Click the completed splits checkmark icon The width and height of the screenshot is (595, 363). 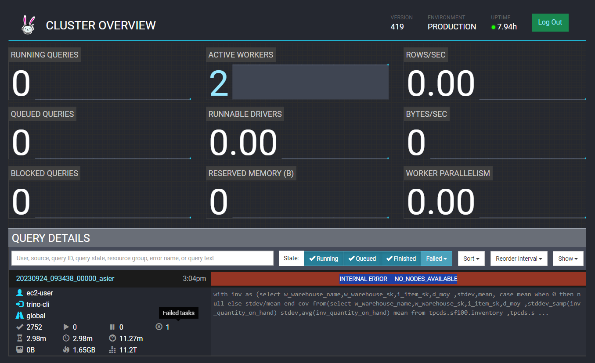[19, 327]
